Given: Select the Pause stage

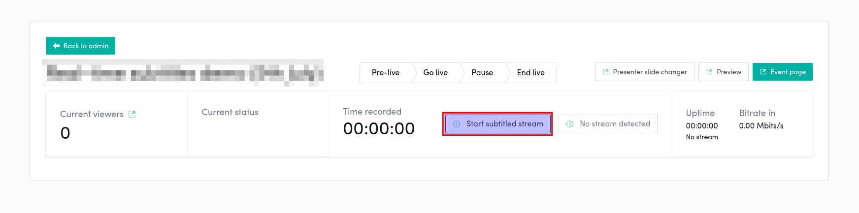Looking at the screenshot, I should pyautogui.click(x=482, y=73).
